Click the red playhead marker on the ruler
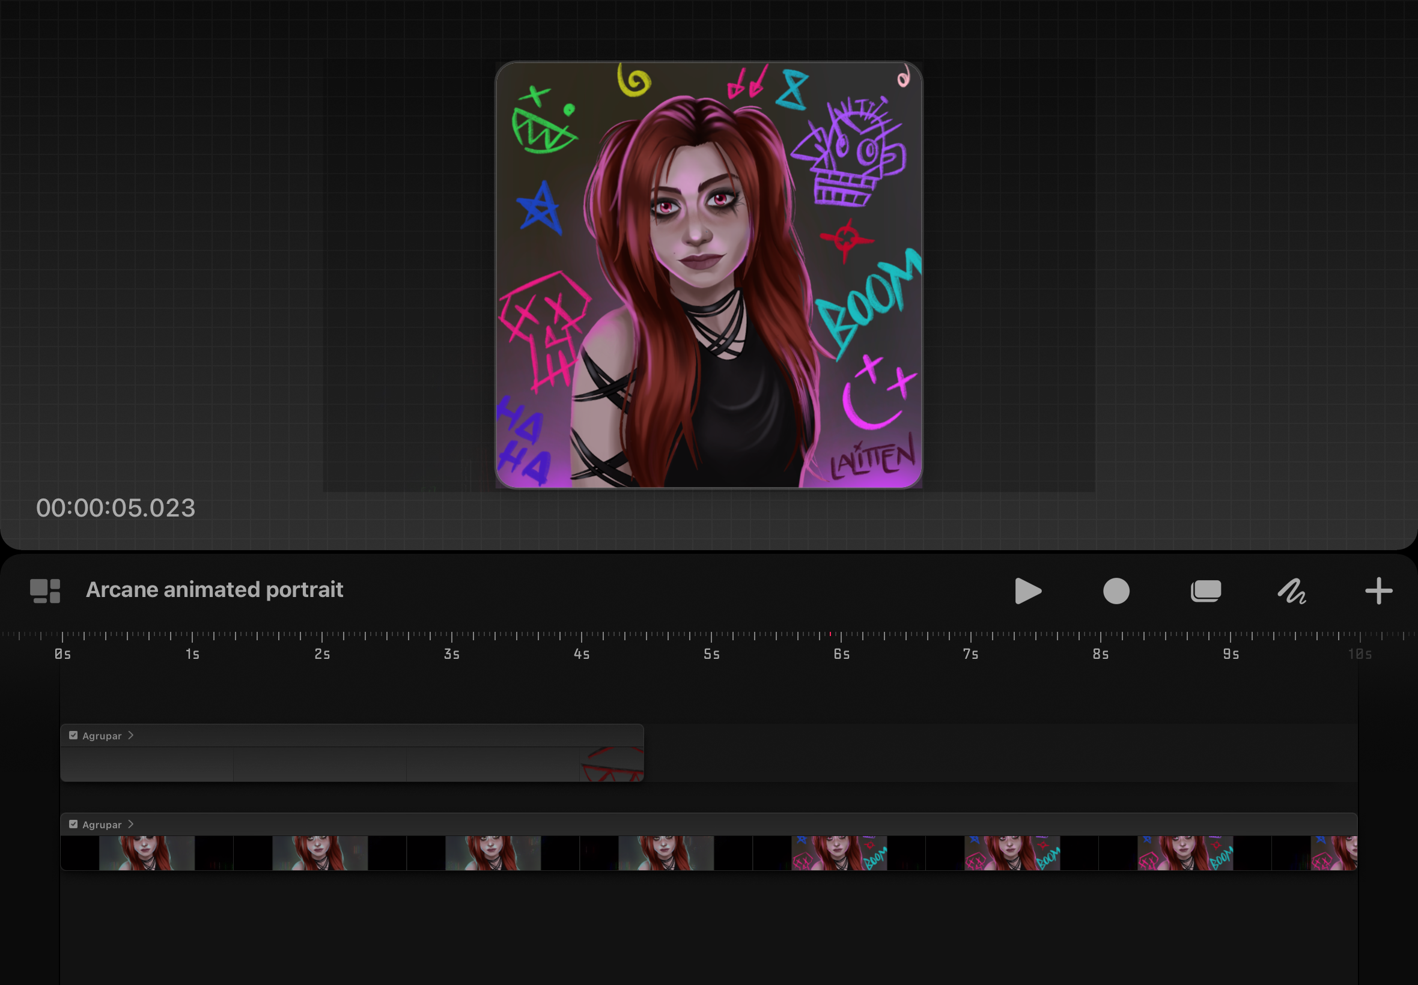Screen dimensions: 1418x985 tap(830, 634)
